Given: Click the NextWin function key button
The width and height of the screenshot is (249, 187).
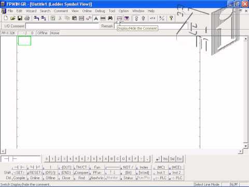Looking at the screenshot, I should [x=97, y=178].
